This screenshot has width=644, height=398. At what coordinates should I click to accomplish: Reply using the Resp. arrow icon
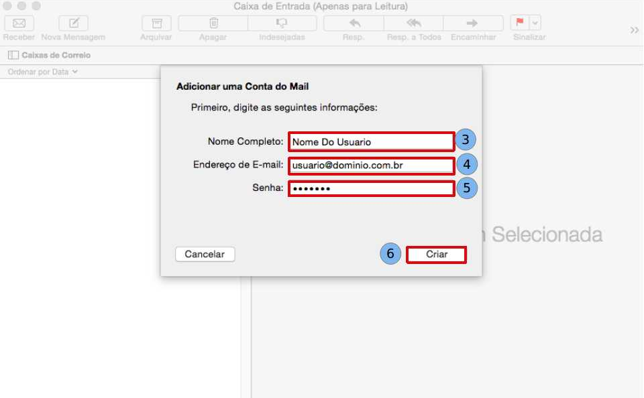pyautogui.click(x=354, y=23)
